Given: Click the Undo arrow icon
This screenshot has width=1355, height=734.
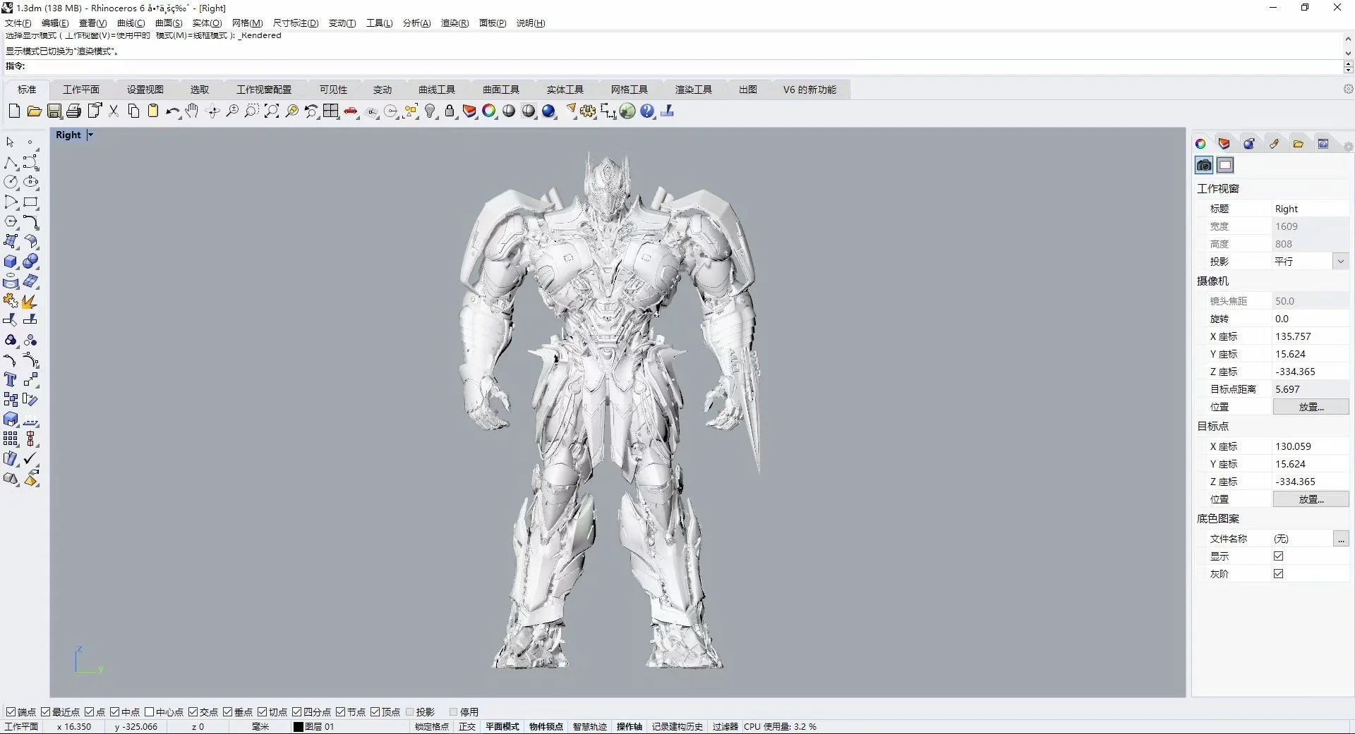Looking at the screenshot, I should [173, 111].
